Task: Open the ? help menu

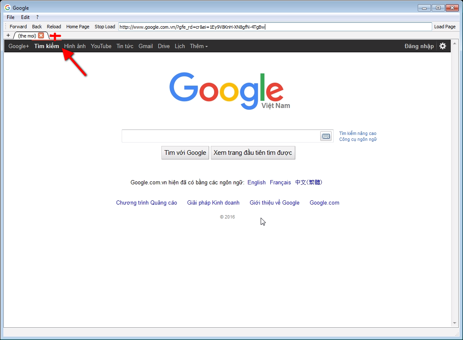Action: (x=37, y=17)
